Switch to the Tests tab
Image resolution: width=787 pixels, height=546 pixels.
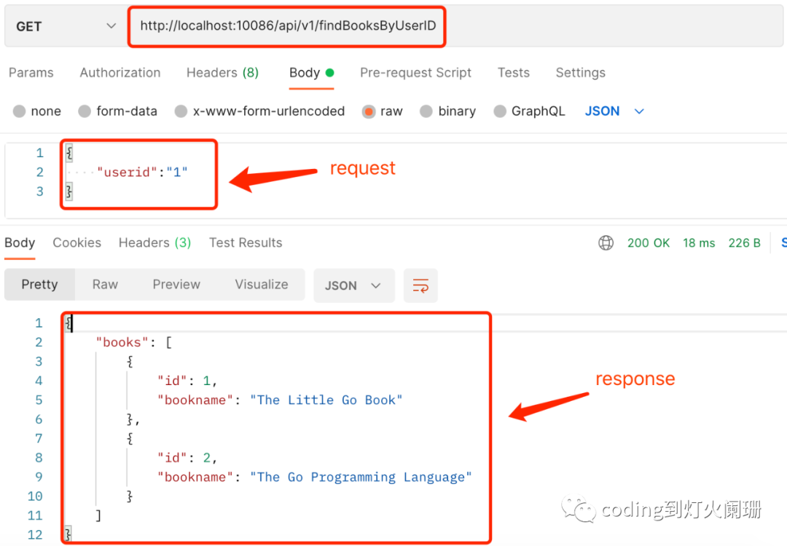[514, 73]
